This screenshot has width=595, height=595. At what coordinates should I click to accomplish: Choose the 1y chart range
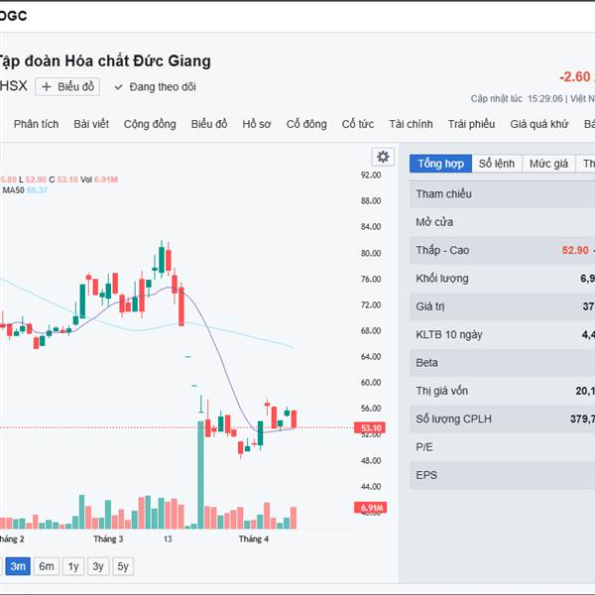pos(72,566)
